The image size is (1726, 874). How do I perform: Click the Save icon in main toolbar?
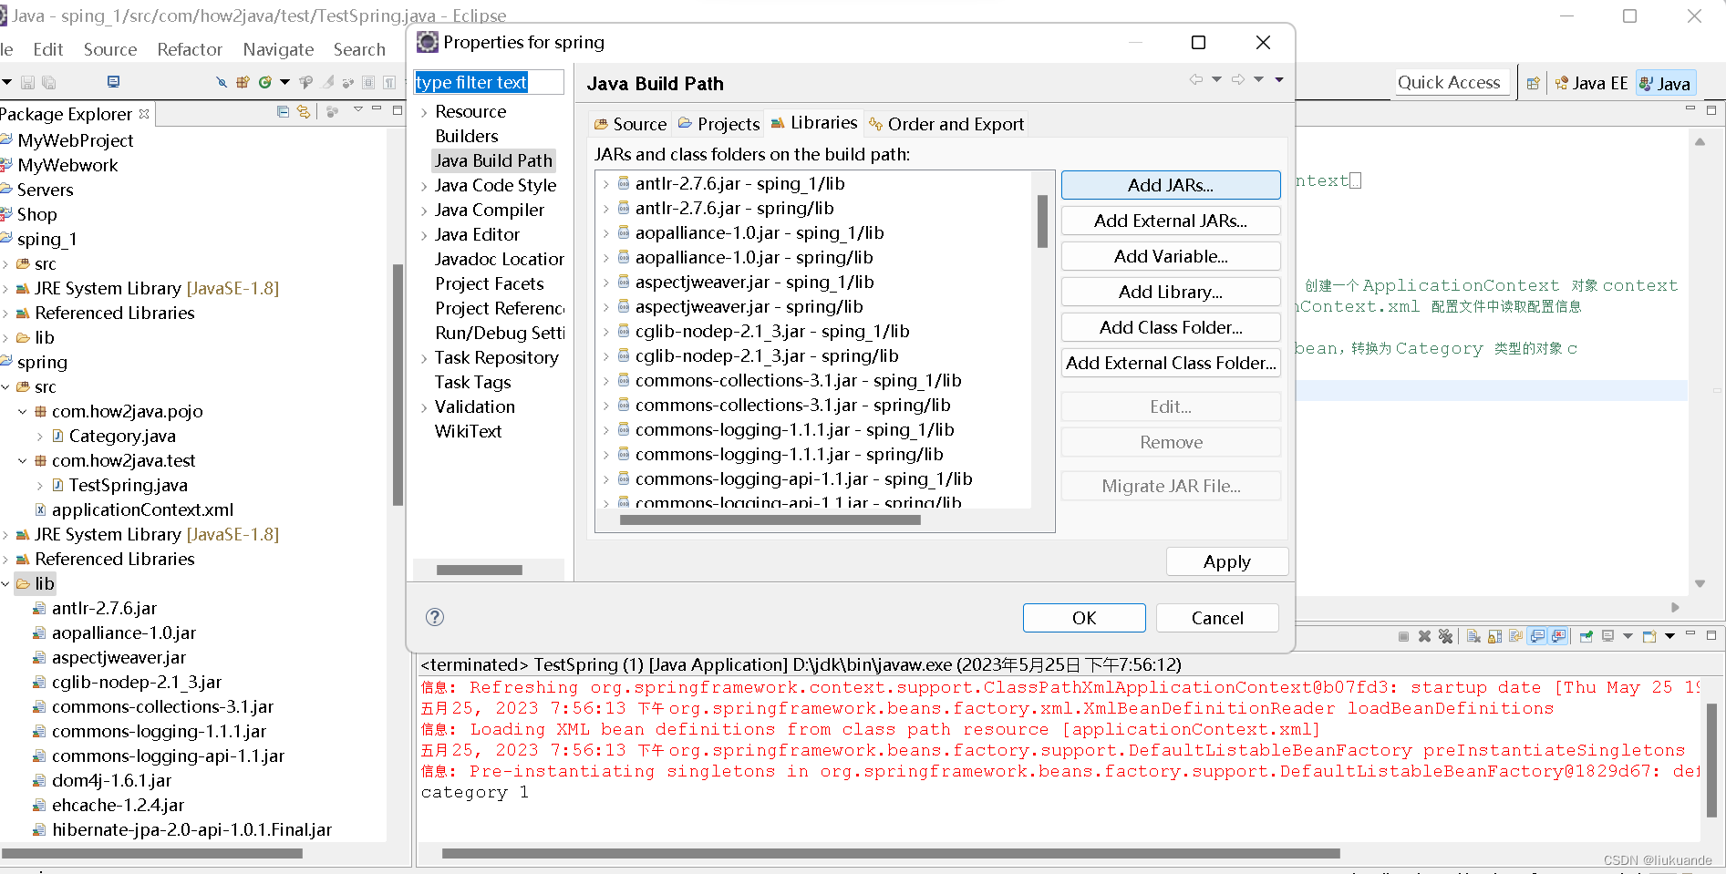pyautogui.click(x=27, y=82)
